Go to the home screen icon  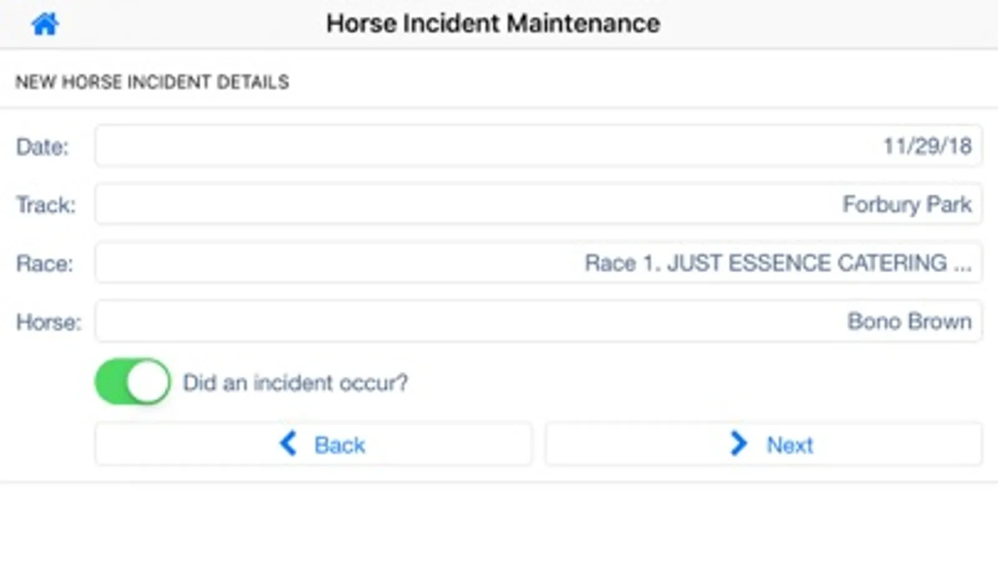[x=45, y=24]
